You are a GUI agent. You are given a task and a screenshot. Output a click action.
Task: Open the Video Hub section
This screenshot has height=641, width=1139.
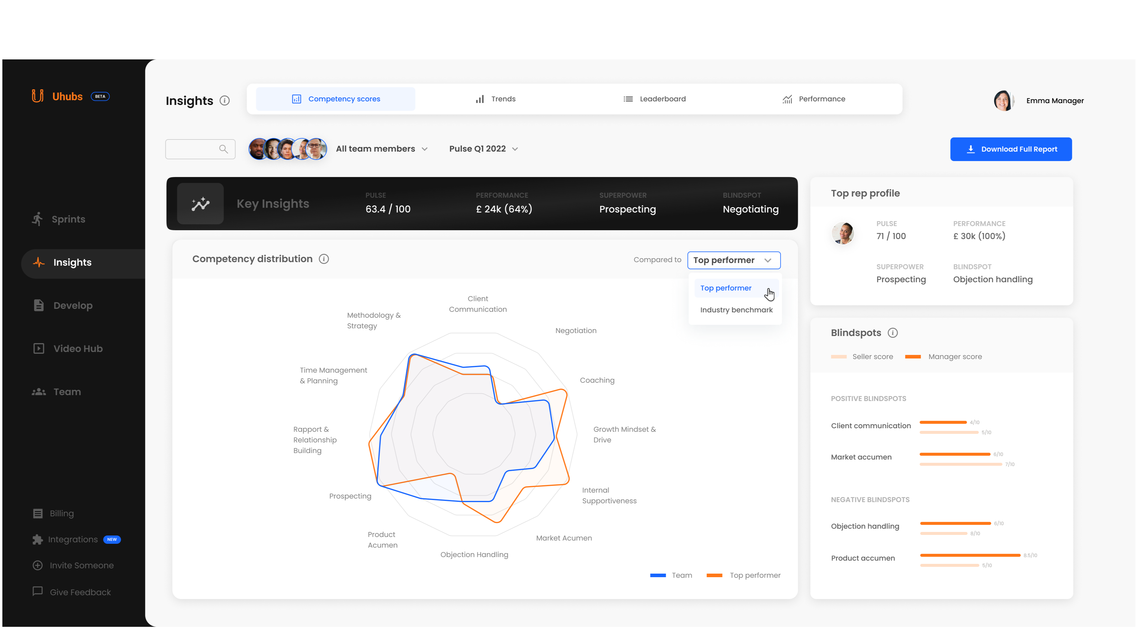pyautogui.click(x=78, y=349)
